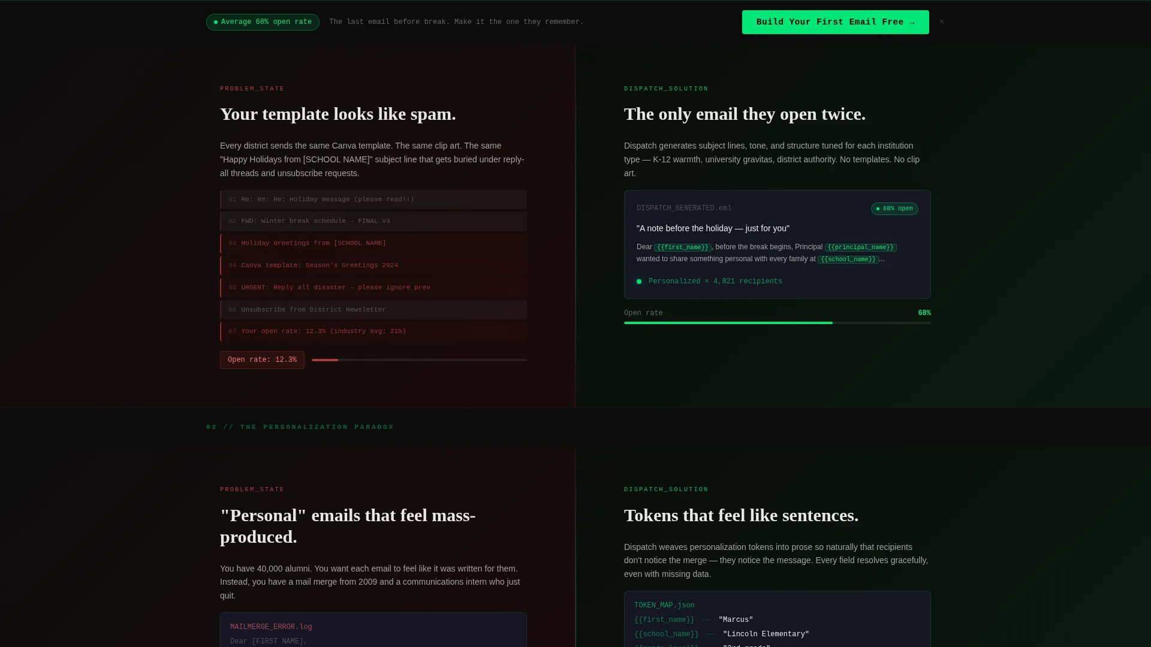Click the red 12.3% open rate progress bar
Image resolution: width=1151 pixels, height=647 pixels.
point(419,360)
